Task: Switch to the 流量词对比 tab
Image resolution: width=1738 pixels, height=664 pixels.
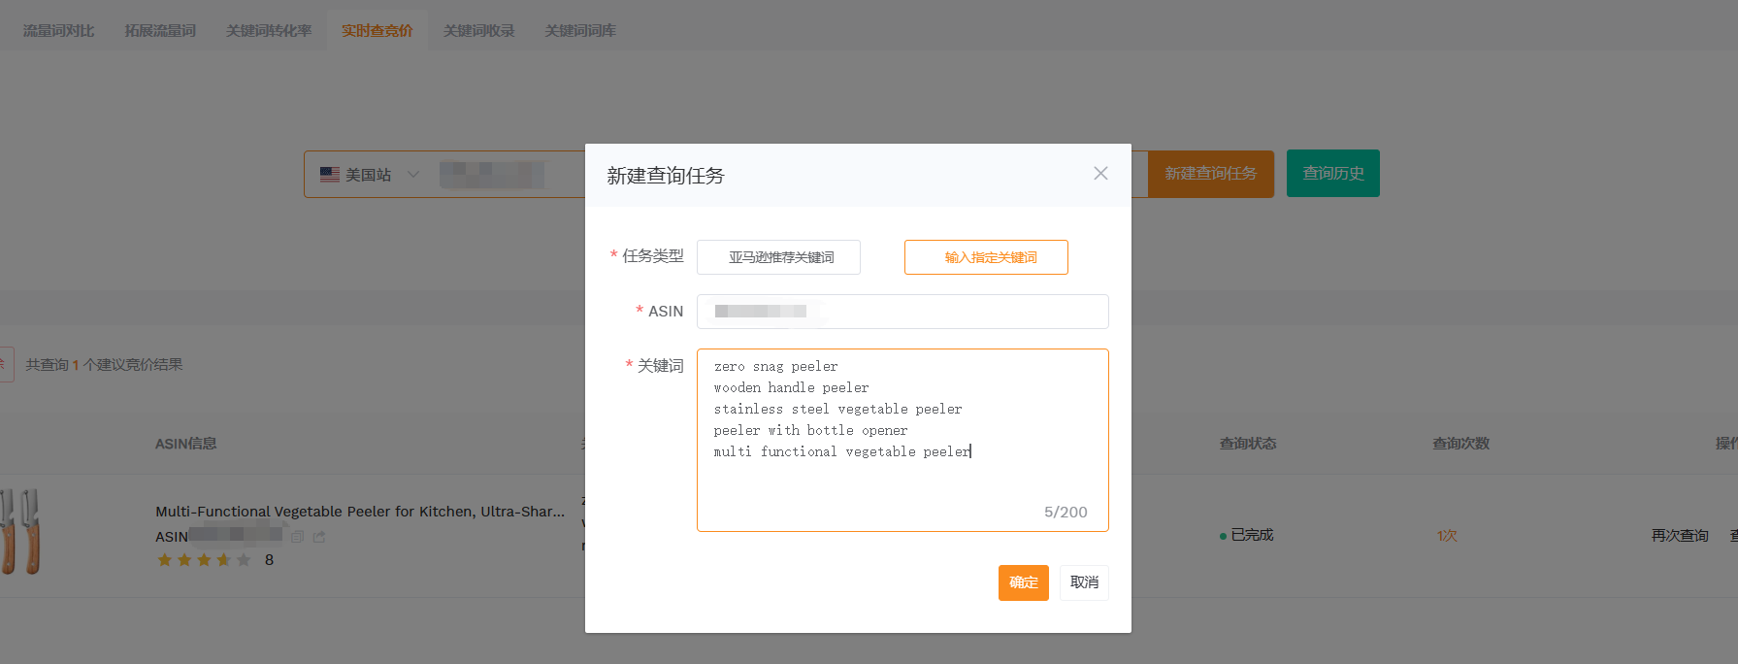Action: tap(58, 31)
